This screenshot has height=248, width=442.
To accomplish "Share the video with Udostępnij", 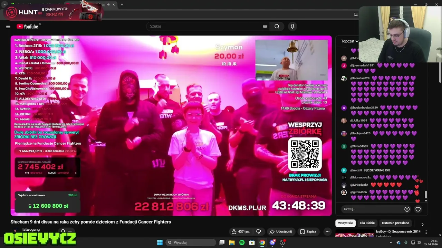I will pyautogui.click(x=281, y=231).
